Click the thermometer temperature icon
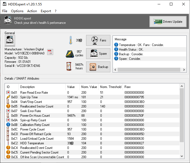Screen dimensions: 190x163 pyautogui.click(x=71, y=40)
